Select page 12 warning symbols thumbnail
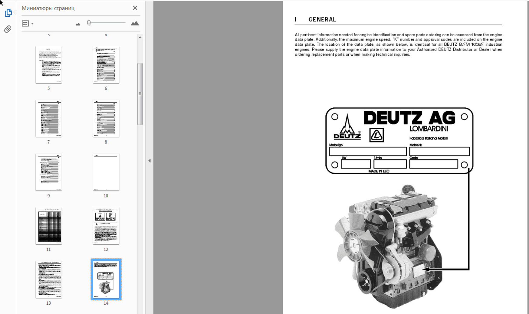This screenshot has height=314, width=529. [x=106, y=226]
